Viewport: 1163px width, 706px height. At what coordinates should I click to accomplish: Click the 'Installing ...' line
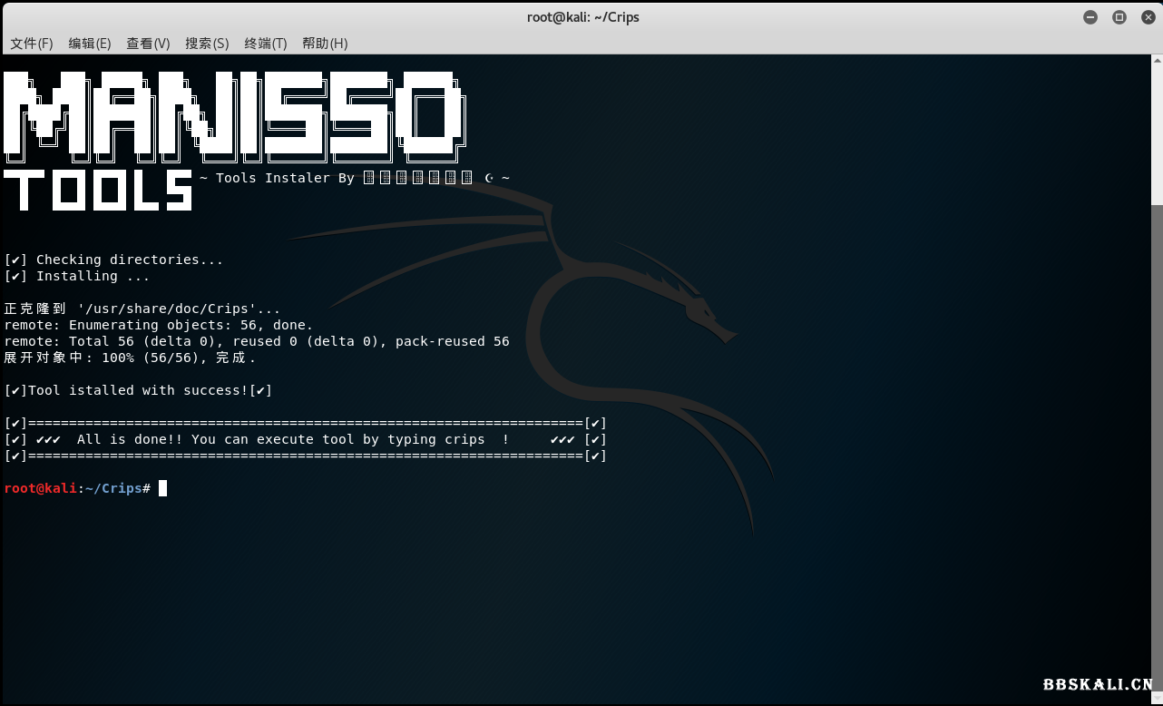click(77, 276)
